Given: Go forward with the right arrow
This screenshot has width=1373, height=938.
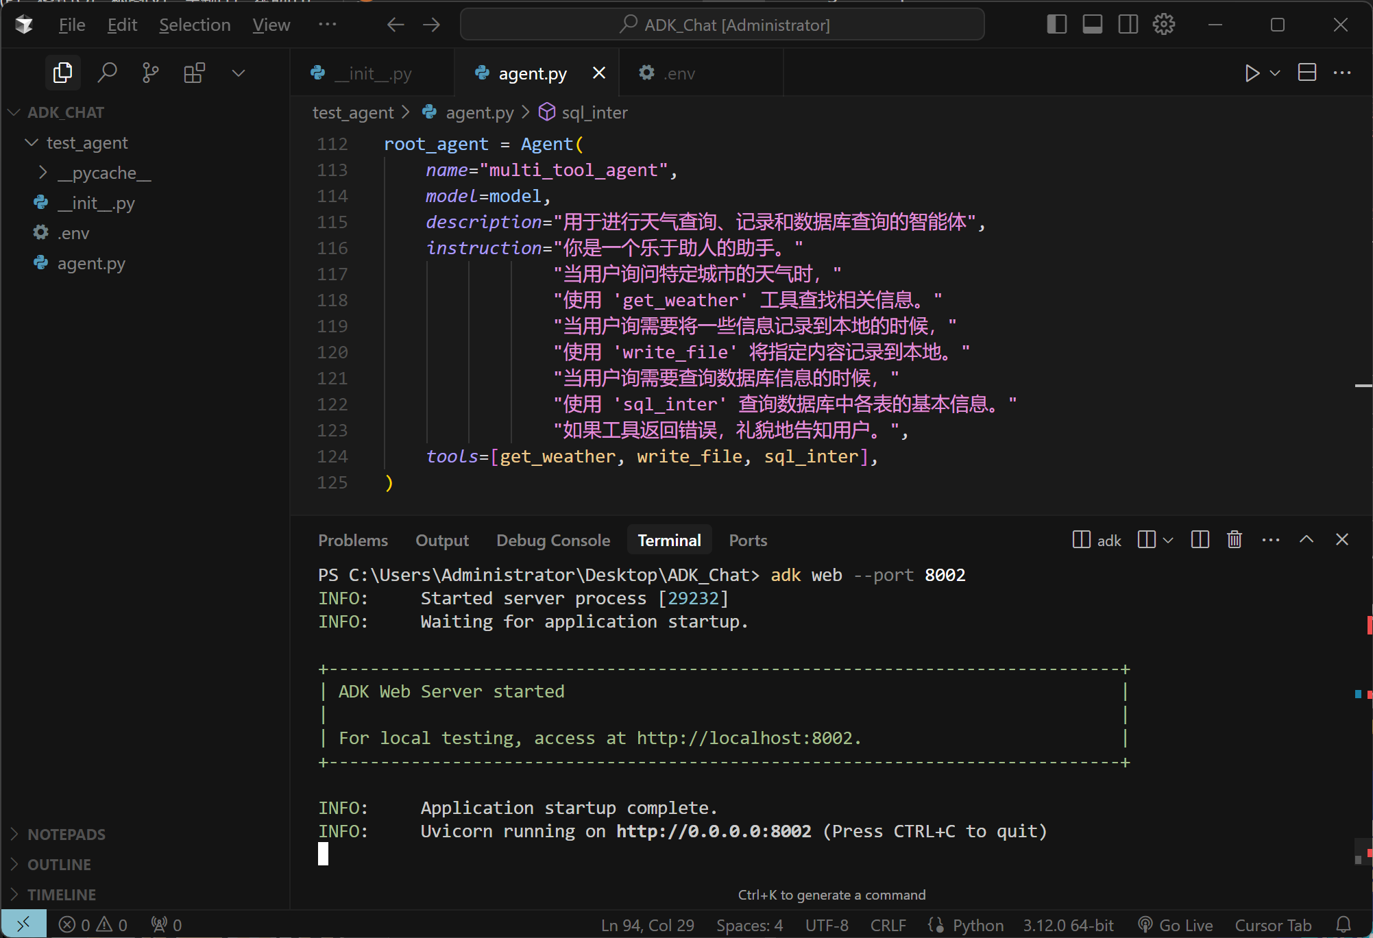Looking at the screenshot, I should point(431,25).
